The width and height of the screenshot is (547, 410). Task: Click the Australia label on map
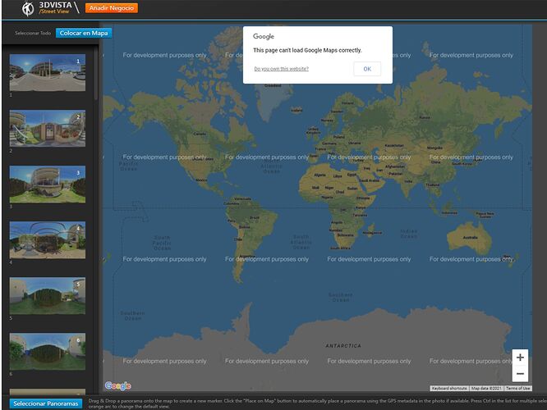(471, 238)
